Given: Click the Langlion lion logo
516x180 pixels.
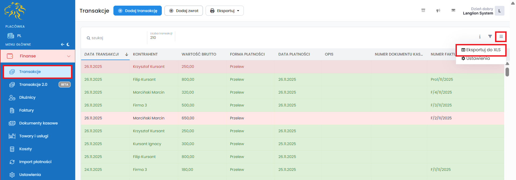Looking at the screenshot, I should coord(15,11).
